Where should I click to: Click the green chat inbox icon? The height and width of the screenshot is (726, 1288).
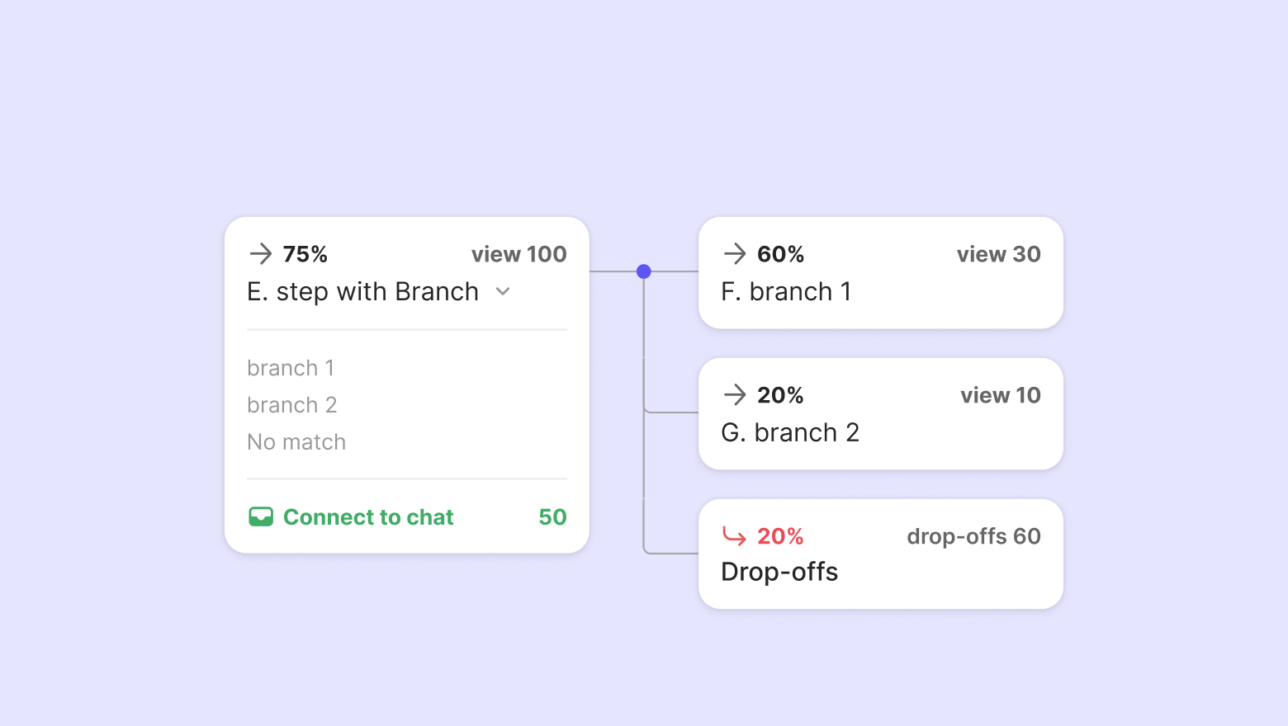(261, 517)
